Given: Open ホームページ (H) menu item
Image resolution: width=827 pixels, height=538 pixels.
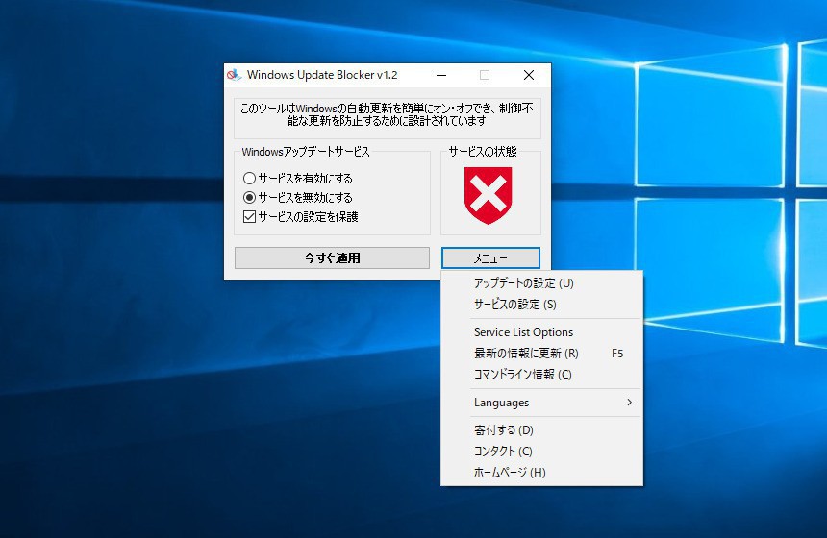Looking at the screenshot, I should point(541,472).
